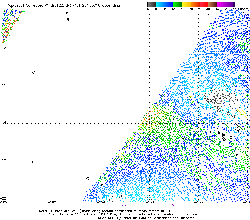Click the 'Times are GMT' note line

106,211
